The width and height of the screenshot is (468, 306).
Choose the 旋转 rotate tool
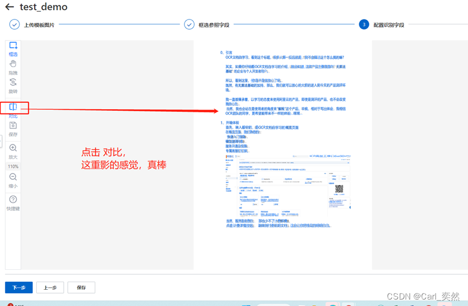(x=13, y=86)
